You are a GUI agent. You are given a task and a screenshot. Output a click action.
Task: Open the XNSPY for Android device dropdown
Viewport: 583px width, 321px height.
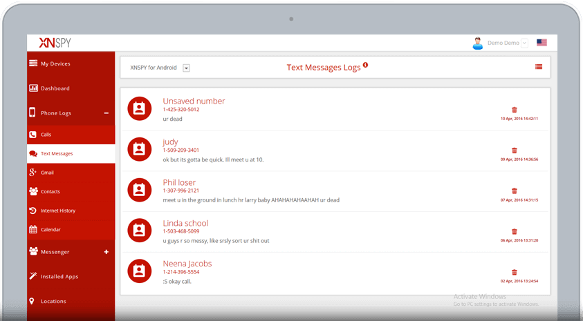click(x=187, y=68)
